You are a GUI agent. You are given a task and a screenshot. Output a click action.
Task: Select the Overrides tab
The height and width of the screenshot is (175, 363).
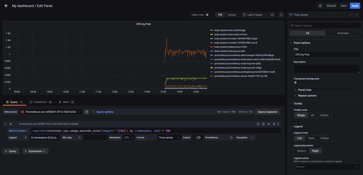[343, 33]
